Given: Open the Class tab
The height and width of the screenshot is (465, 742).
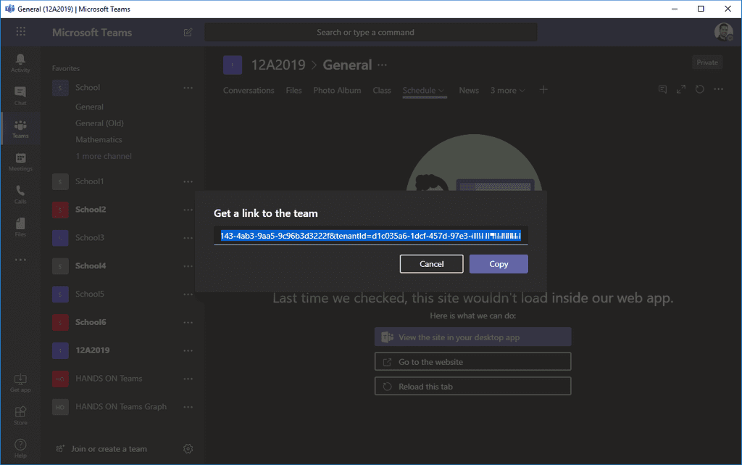Looking at the screenshot, I should pos(381,91).
